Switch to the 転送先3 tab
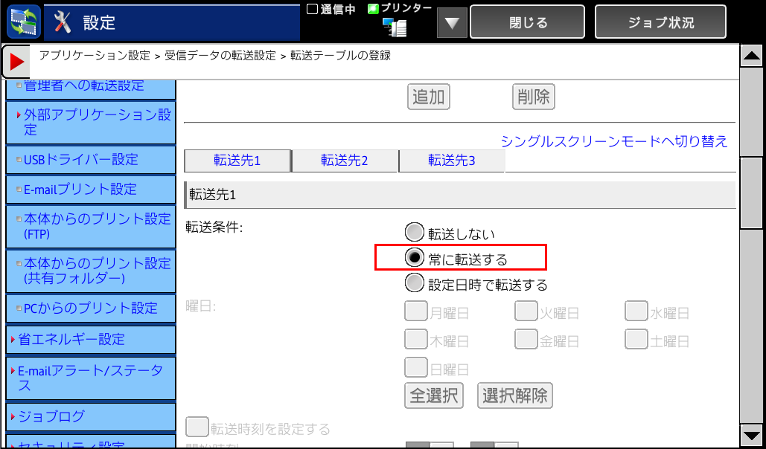766x449 pixels. point(451,161)
